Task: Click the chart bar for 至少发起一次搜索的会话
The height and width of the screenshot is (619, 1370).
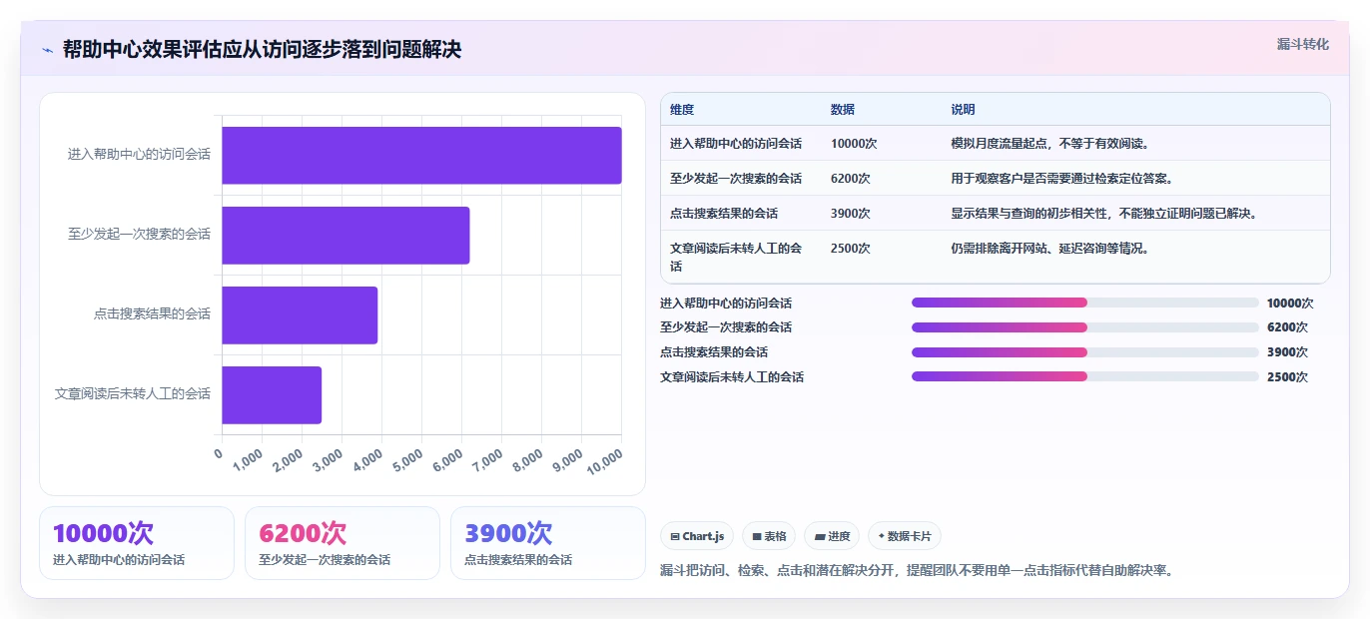Action: (x=345, y=235)
